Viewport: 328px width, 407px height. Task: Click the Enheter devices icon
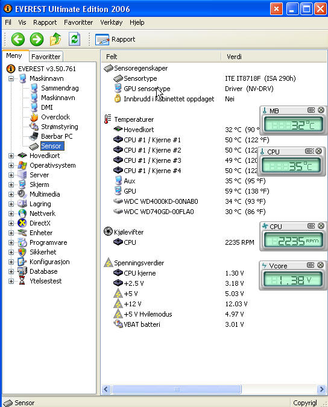point(22,233)
